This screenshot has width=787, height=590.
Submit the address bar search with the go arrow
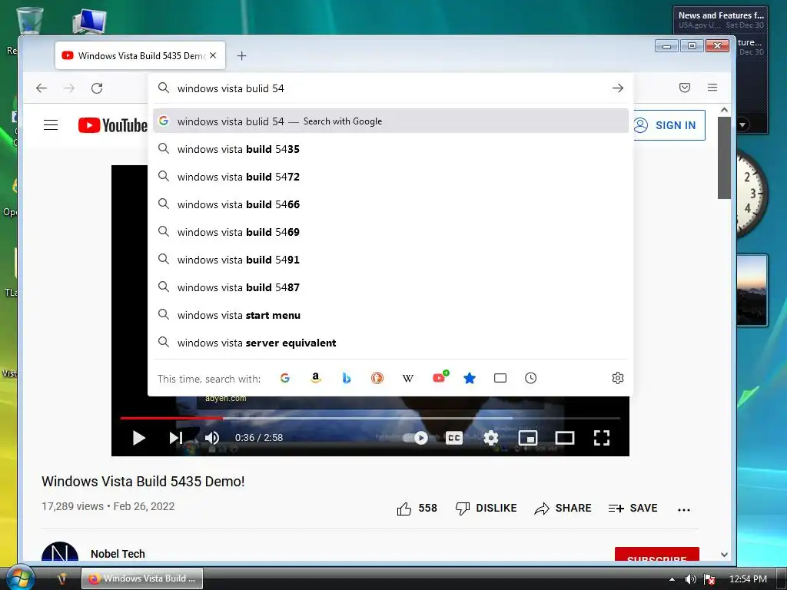coord(618,88)
